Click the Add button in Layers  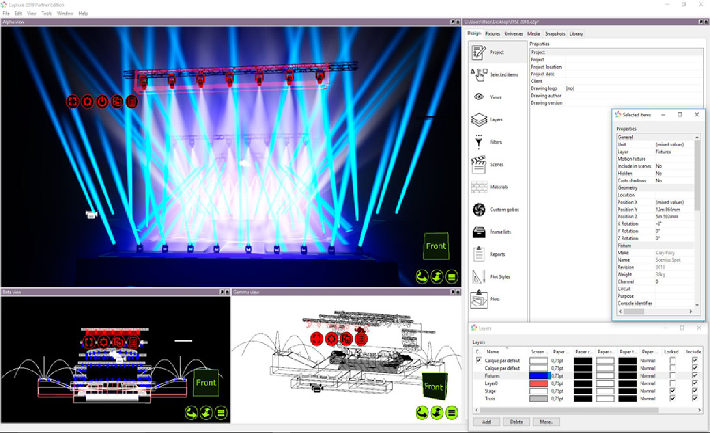[486, 422]
